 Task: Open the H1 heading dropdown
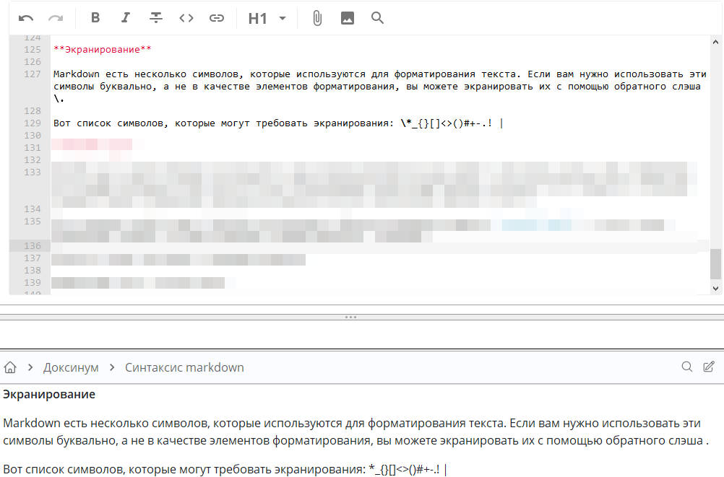click(258, 19)
